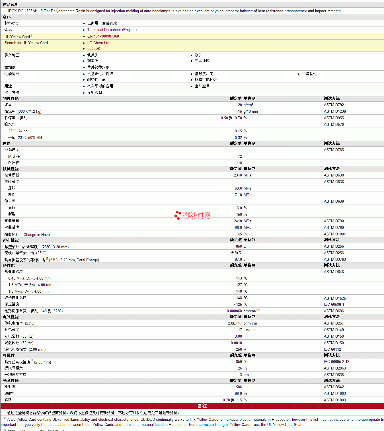Screen dimensions: 384x431
Task: Click the 已商用: 当前有效 value
Action: point(102,23)
